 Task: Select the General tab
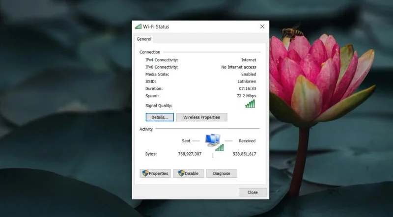coord(144,39)
